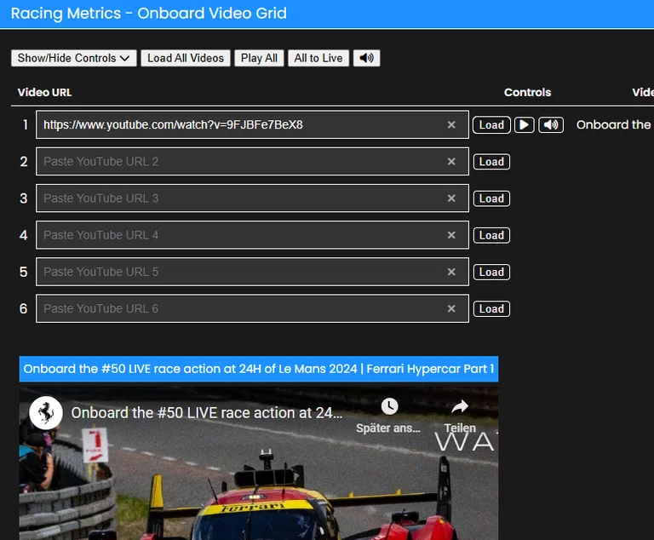The image size is (654, 540).
Task: Click Load button for video row 5
Action: coord(491,272)
